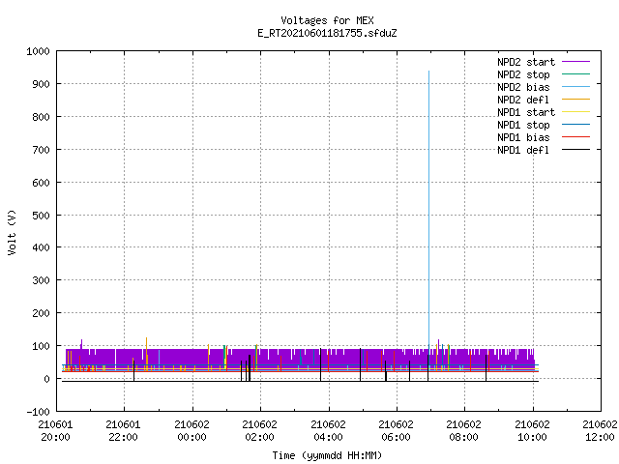This screenshot has height=464, width=619.
Task: Click the 'Time (yymmdd HH:MM)' x-axis title
Action: coord(327,455)
